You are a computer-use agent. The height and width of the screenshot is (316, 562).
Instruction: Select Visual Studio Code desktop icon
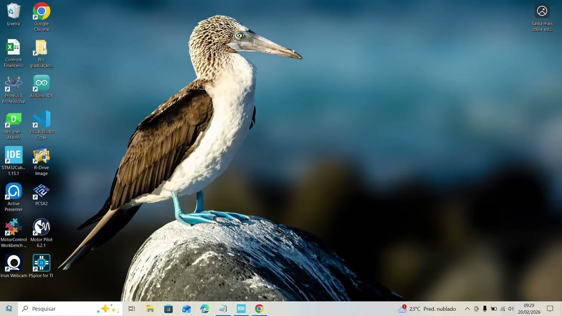(41, 126)
